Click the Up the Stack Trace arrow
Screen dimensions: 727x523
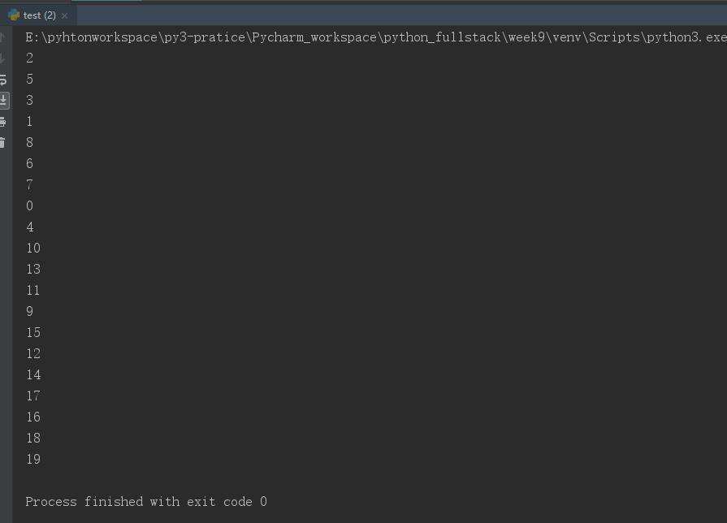pyautogui.click(x=2, y=37)
